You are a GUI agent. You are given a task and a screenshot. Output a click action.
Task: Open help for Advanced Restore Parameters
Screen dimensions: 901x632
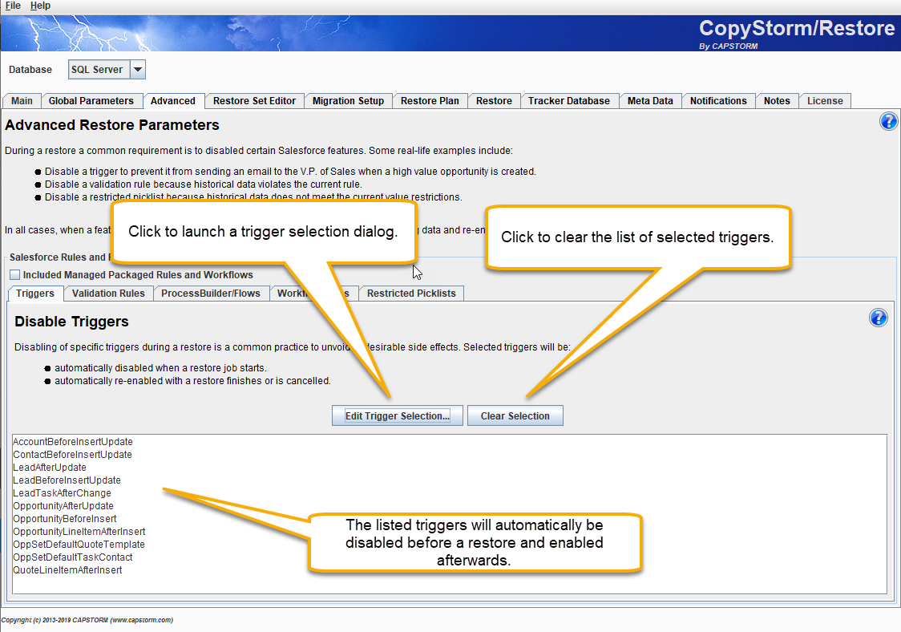point(888,121)
